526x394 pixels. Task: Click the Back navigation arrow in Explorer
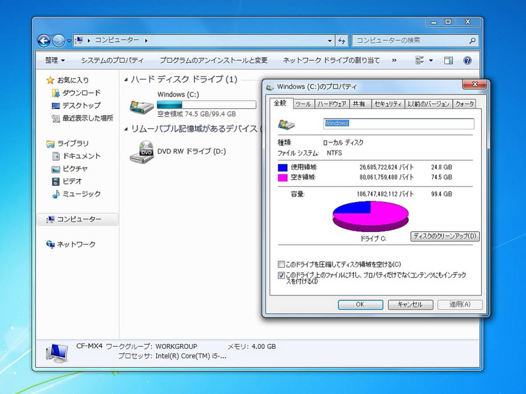(x=44, y=41)
